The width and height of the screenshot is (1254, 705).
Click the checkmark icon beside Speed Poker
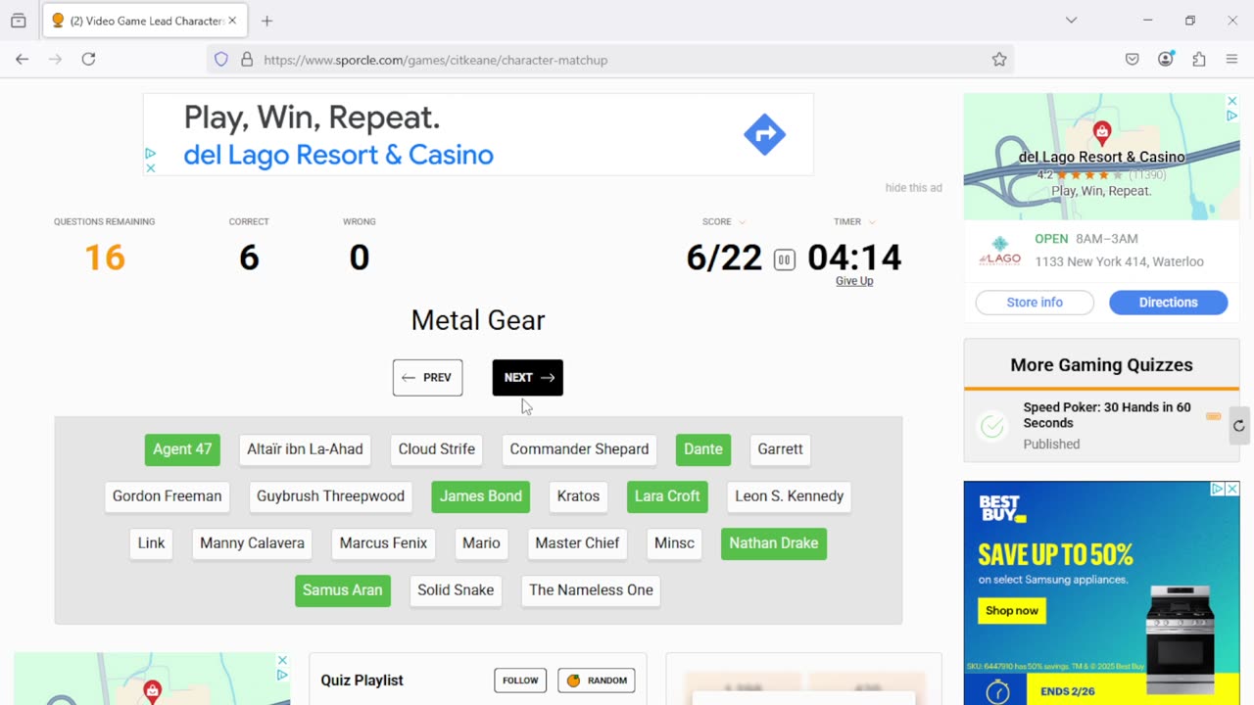(x=992, y=426)
